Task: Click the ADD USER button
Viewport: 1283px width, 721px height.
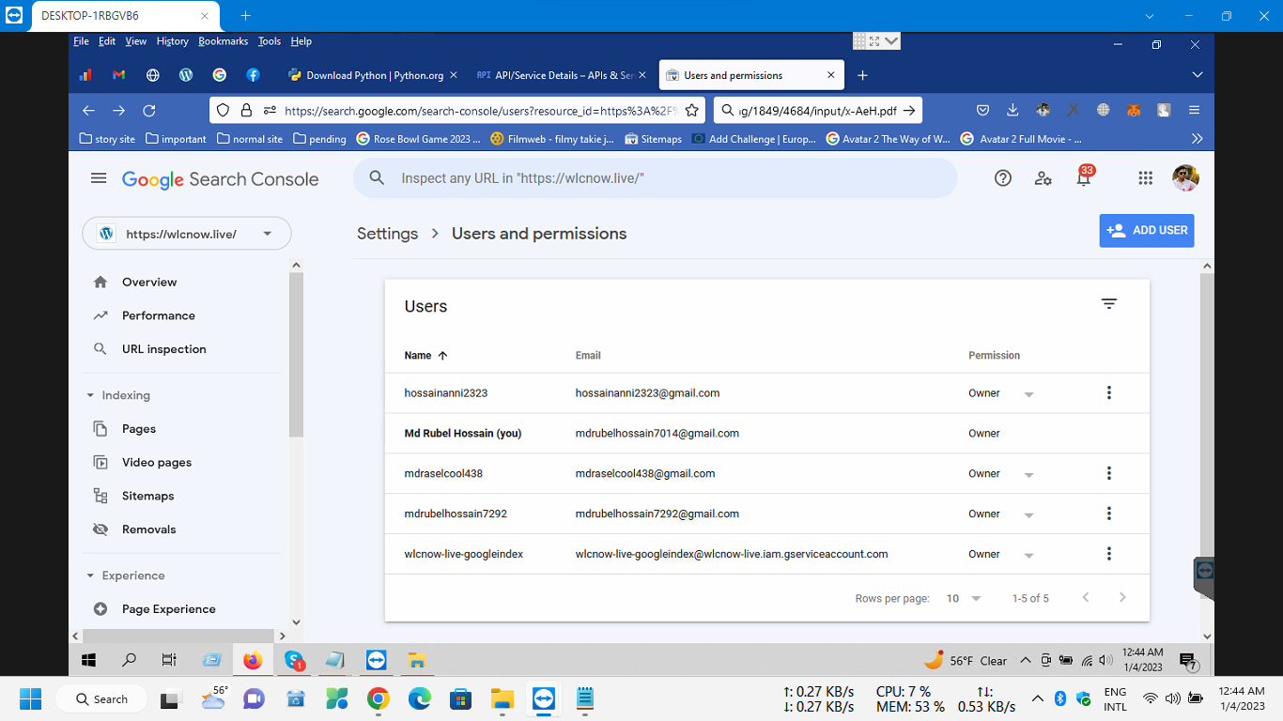Action: tap(1147, 230)
